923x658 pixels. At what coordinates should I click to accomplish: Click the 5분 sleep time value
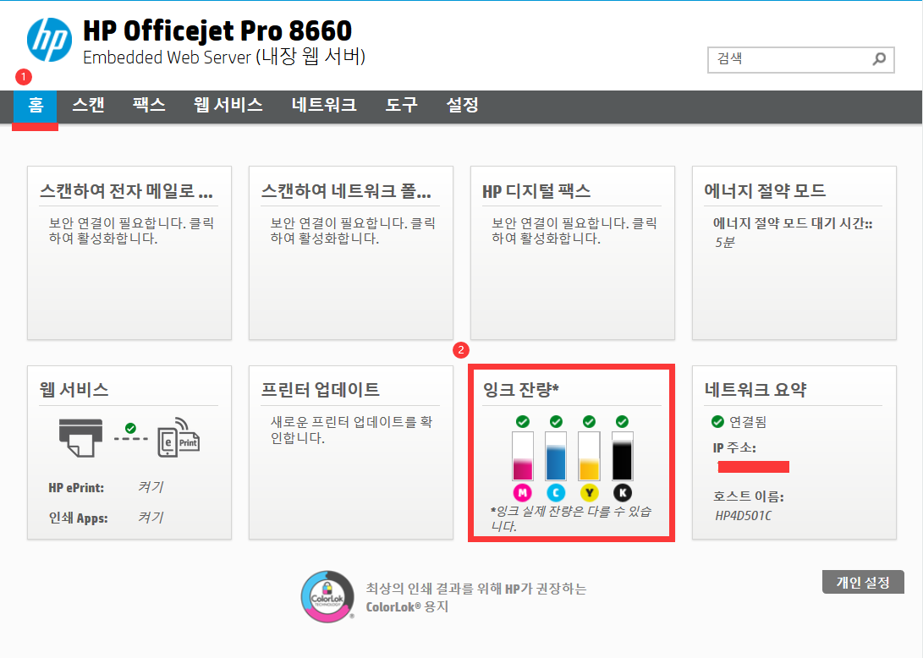click(x=725, y=243)
